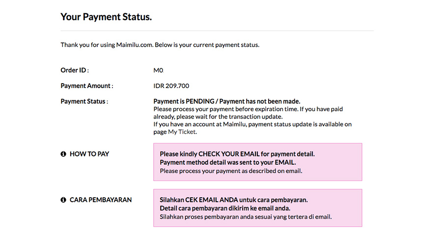Screen dimensions: 442x242
Task: Click the Payment Amount label
Action: (x=87, y=86)
